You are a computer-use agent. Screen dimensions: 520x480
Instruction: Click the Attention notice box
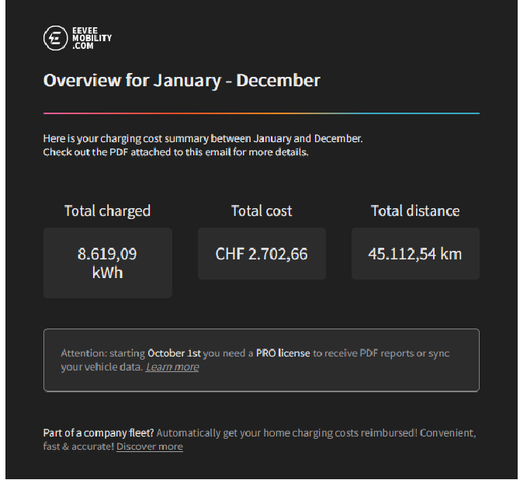coord(262,360)
